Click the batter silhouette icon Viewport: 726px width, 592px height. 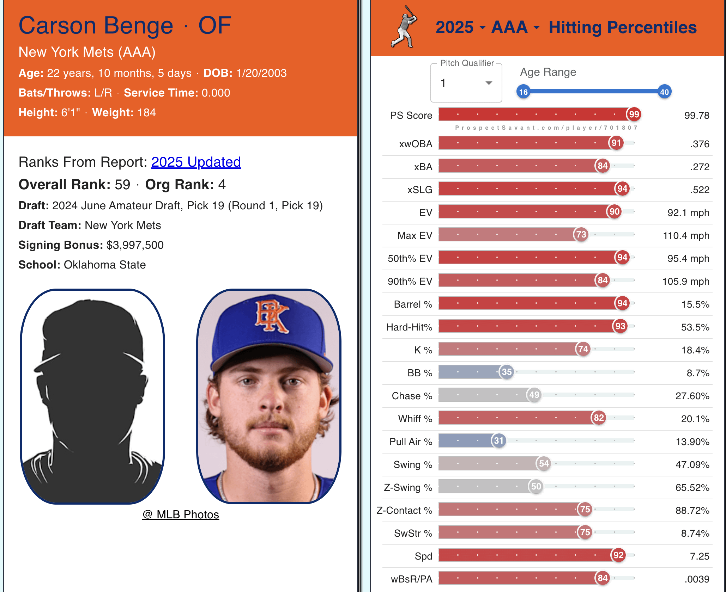click(x=404, y=27)
